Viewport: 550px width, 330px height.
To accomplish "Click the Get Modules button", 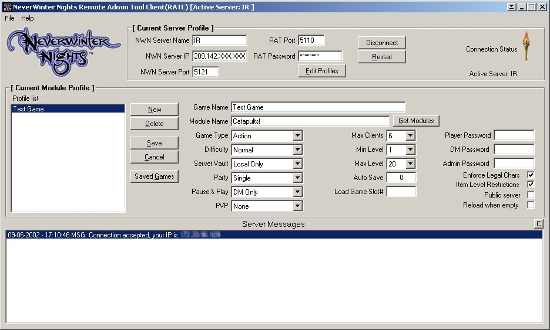I will click(x=415, y=121).
